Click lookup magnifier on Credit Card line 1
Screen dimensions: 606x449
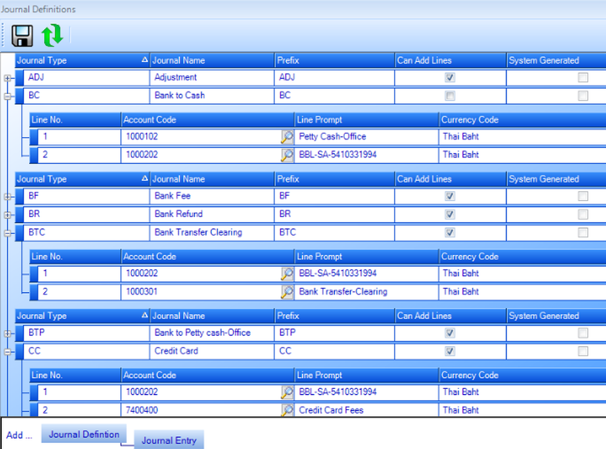(286, 392)
